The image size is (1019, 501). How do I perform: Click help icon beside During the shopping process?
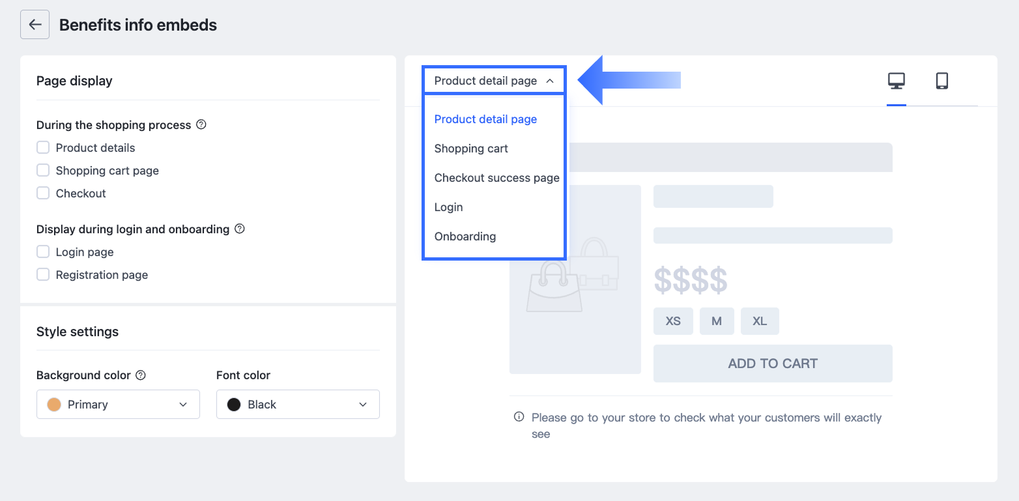(x=201, y=124)
